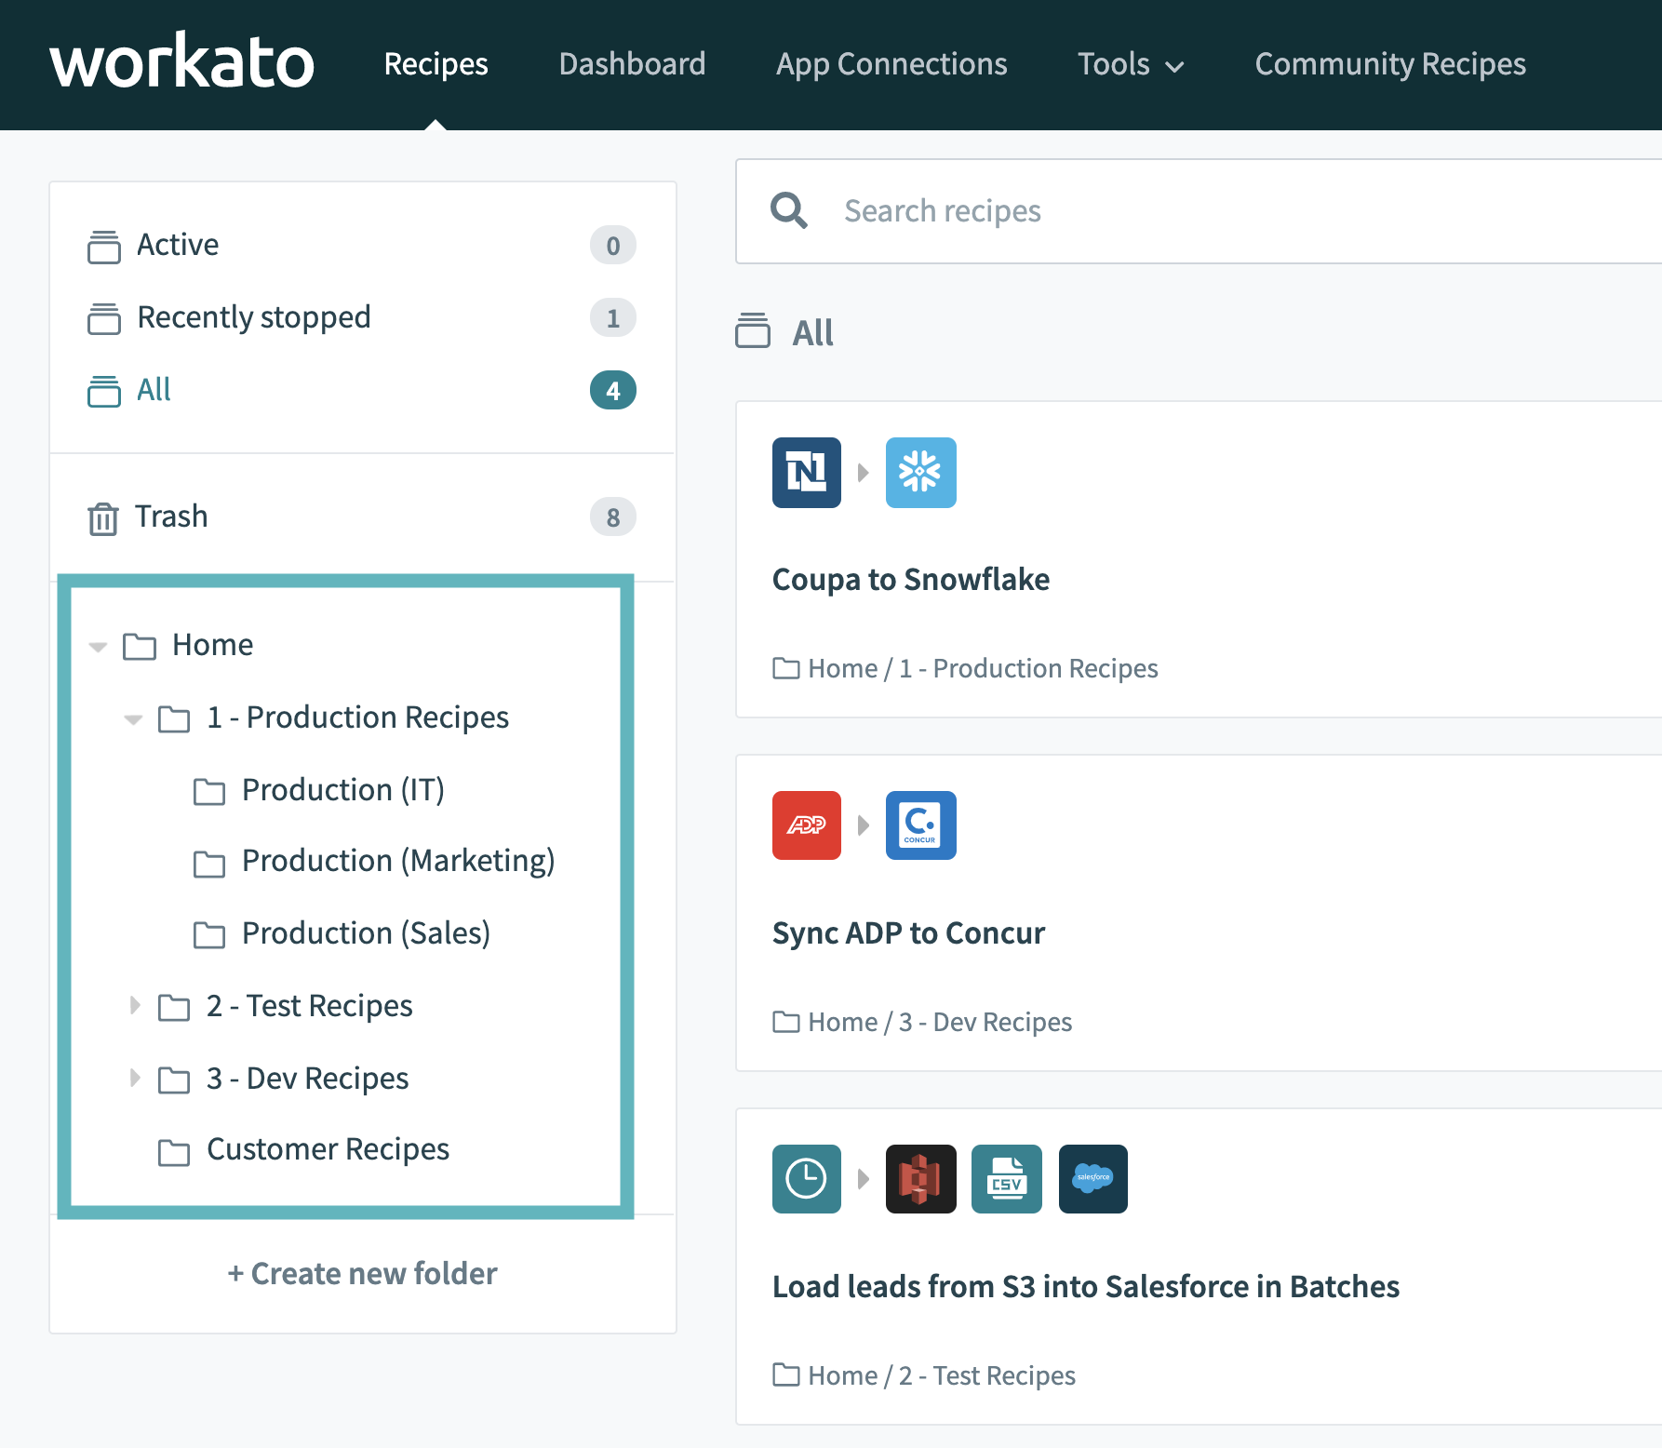The width and height of the screenshot is (1662, 1448).
Task: Open the Production (Sales) folder
Action: 366,933
